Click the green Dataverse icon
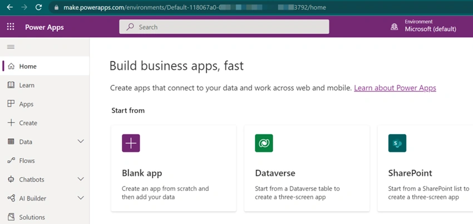 click(264, 143)
